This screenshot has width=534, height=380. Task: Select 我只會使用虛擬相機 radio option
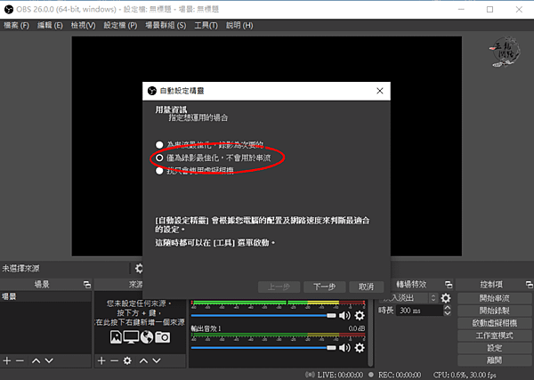[159, 171]
